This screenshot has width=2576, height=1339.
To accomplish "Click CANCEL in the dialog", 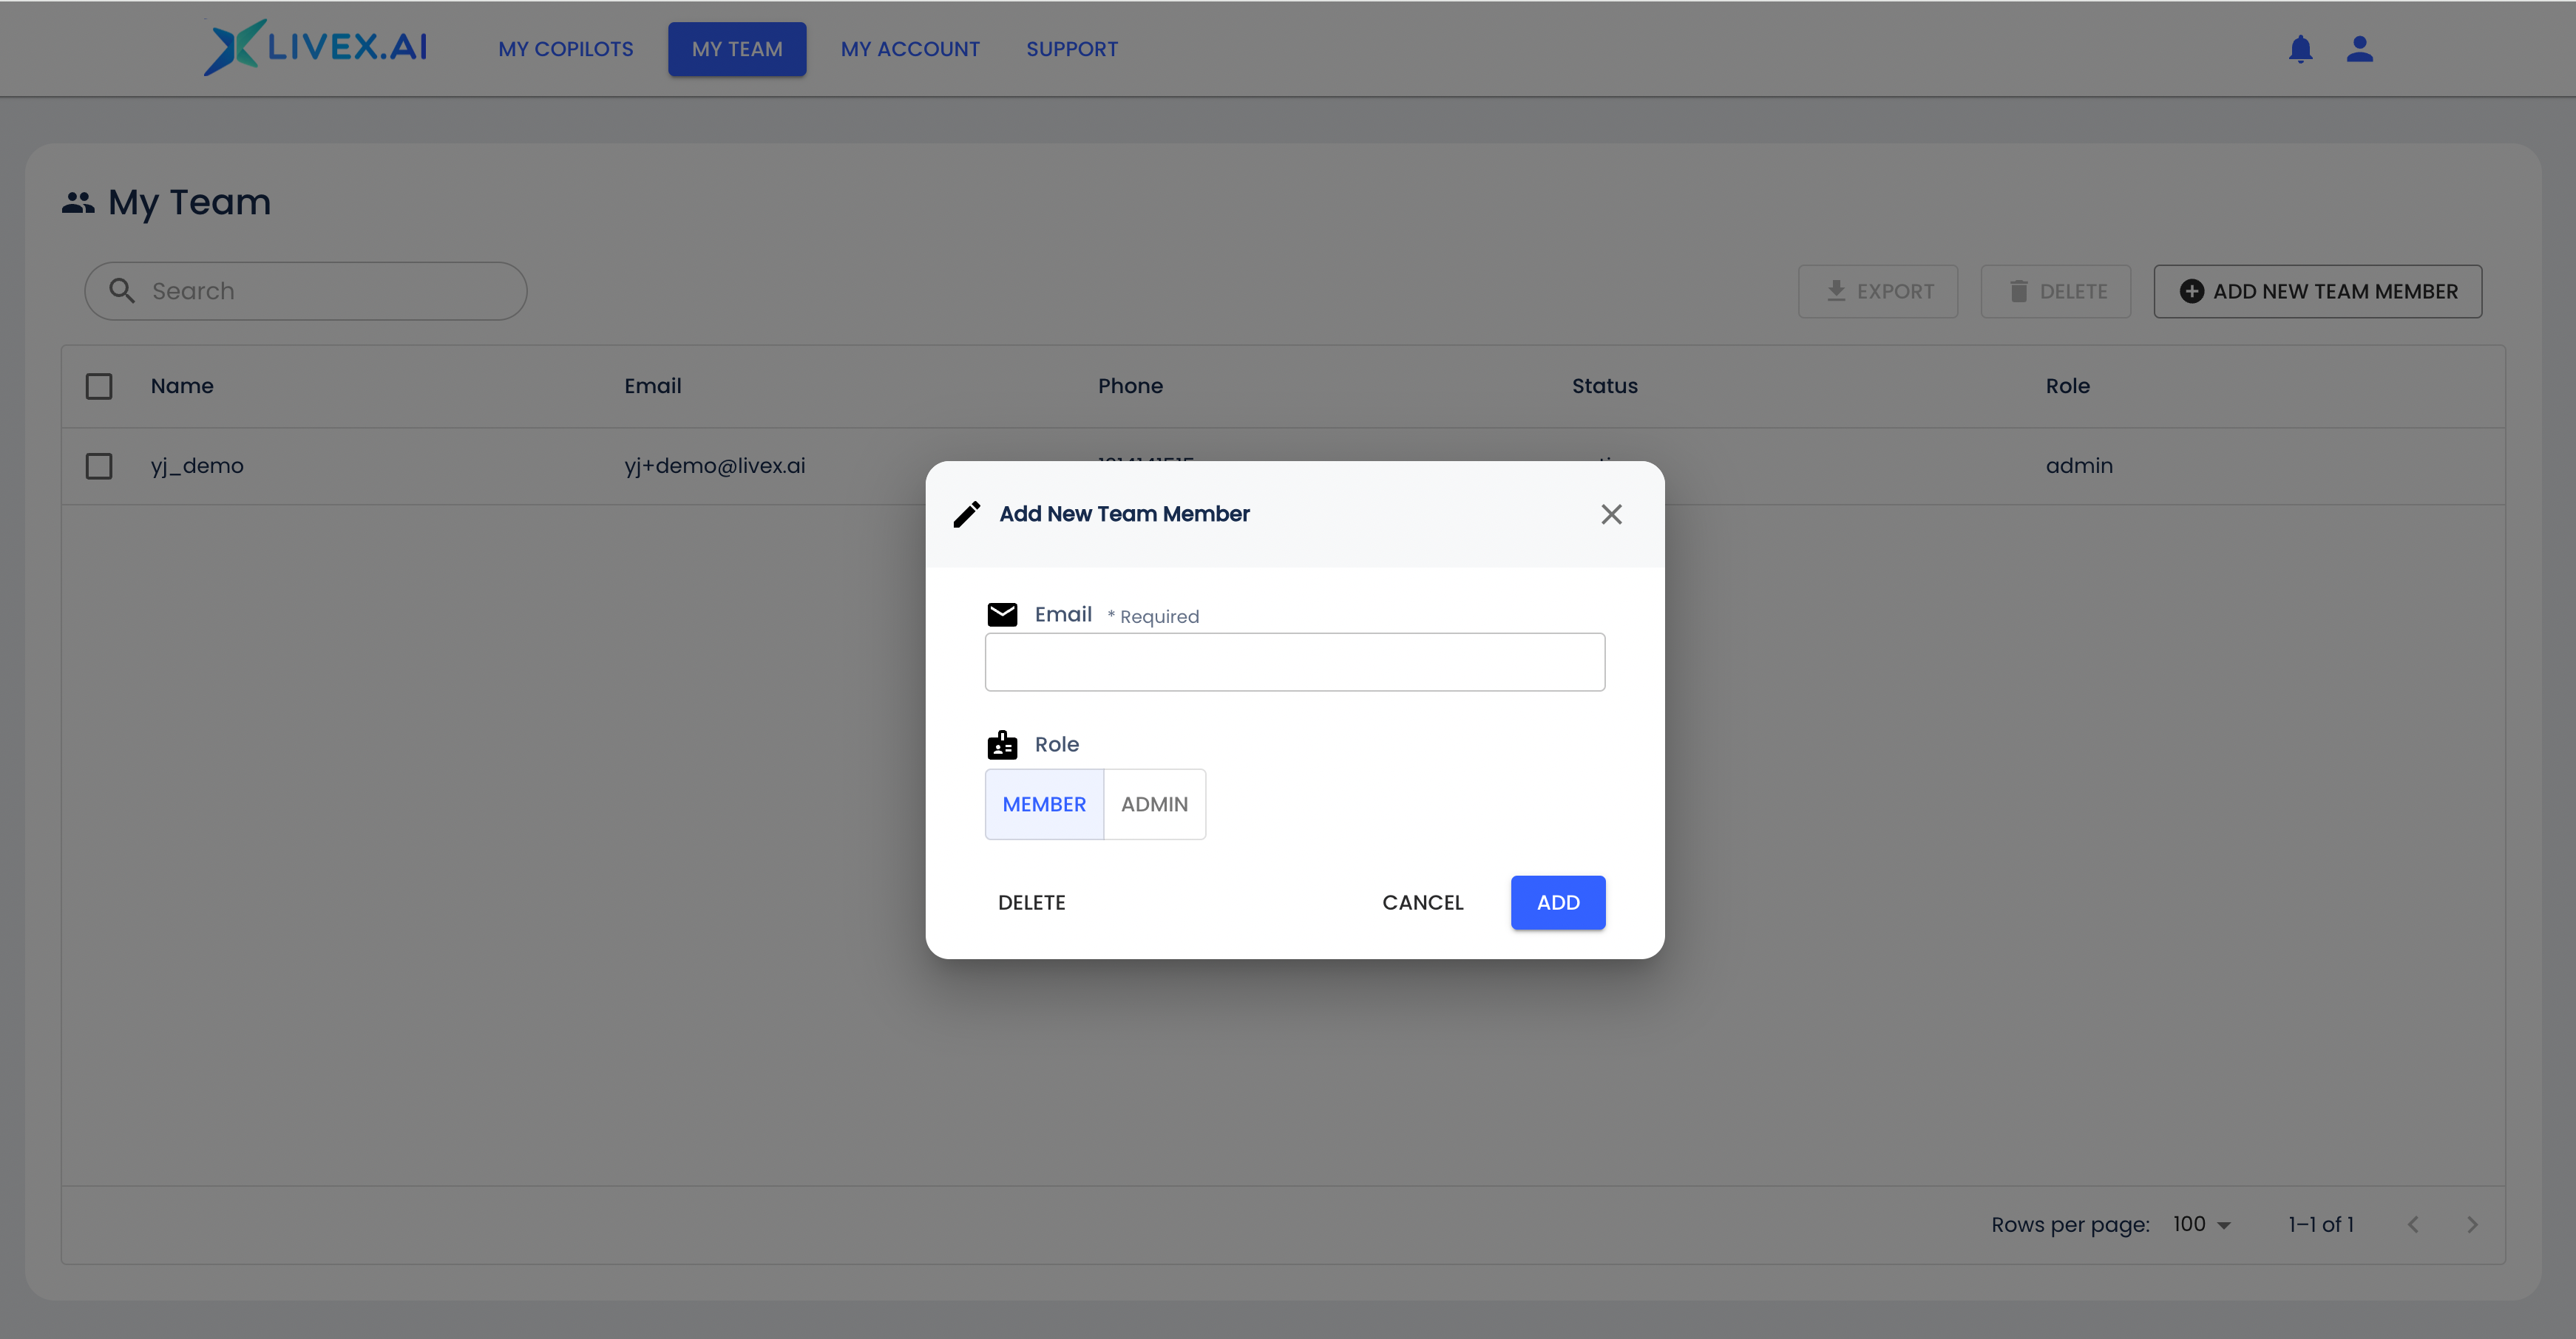I will 1422,902.
